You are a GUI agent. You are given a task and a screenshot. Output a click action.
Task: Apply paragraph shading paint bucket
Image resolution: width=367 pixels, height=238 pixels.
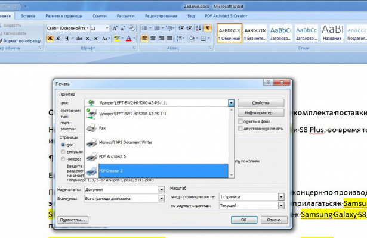click(x=192, y=38)
